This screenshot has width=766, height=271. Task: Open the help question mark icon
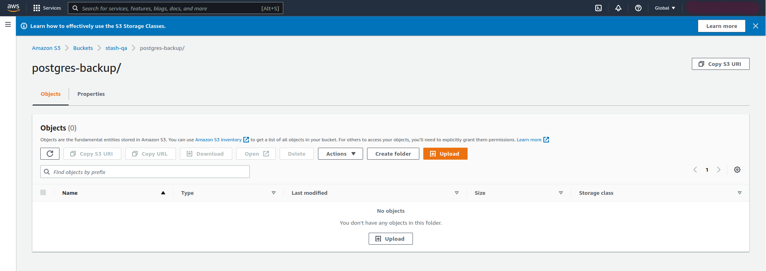click(638, 8)
